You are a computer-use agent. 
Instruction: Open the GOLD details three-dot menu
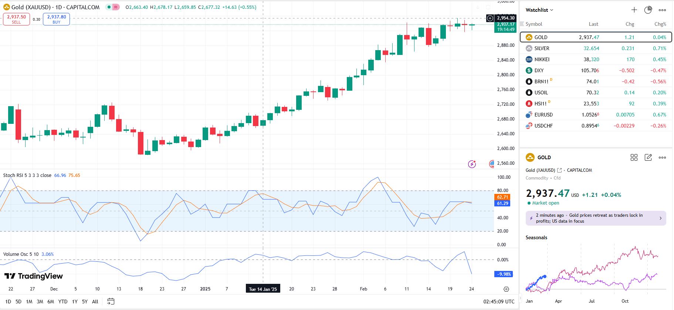(662, 157)
